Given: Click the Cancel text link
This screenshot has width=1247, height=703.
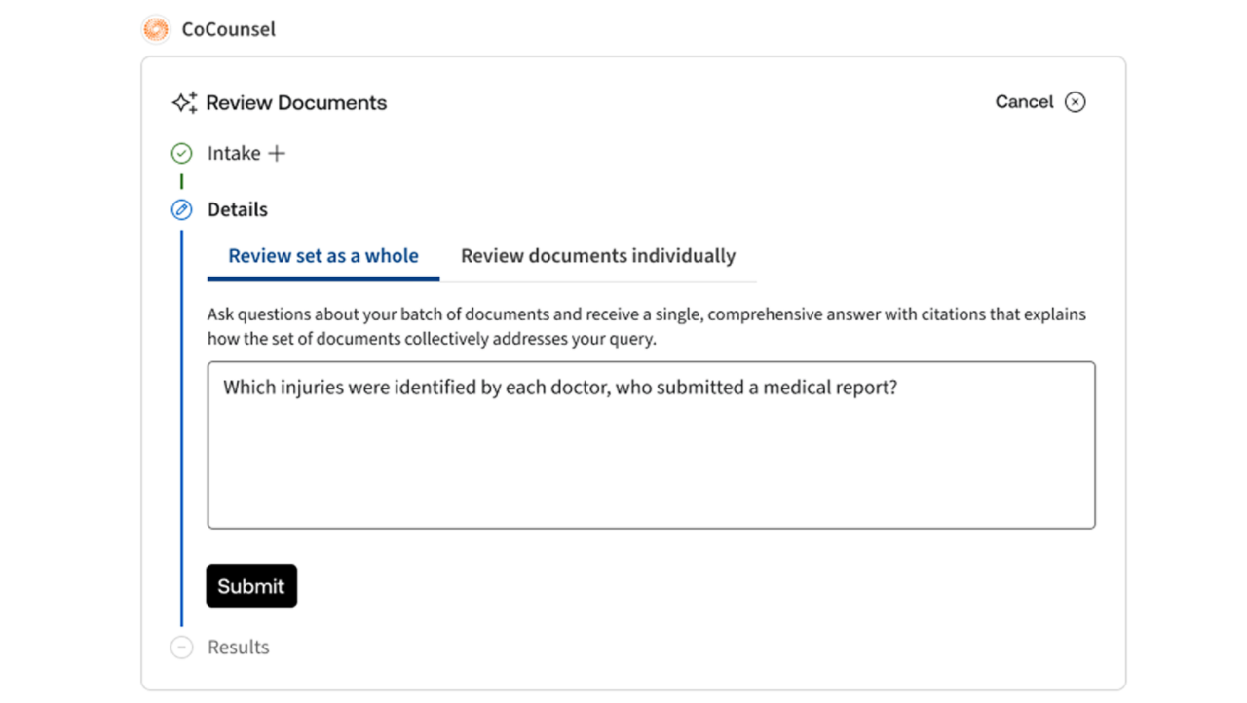Looking at the screenshot, I should pos(1024,101).
